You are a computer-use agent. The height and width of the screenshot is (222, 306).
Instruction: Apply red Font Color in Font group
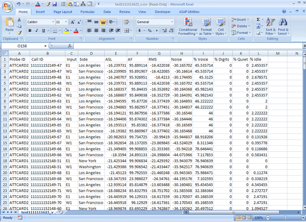tap(76, 31)
